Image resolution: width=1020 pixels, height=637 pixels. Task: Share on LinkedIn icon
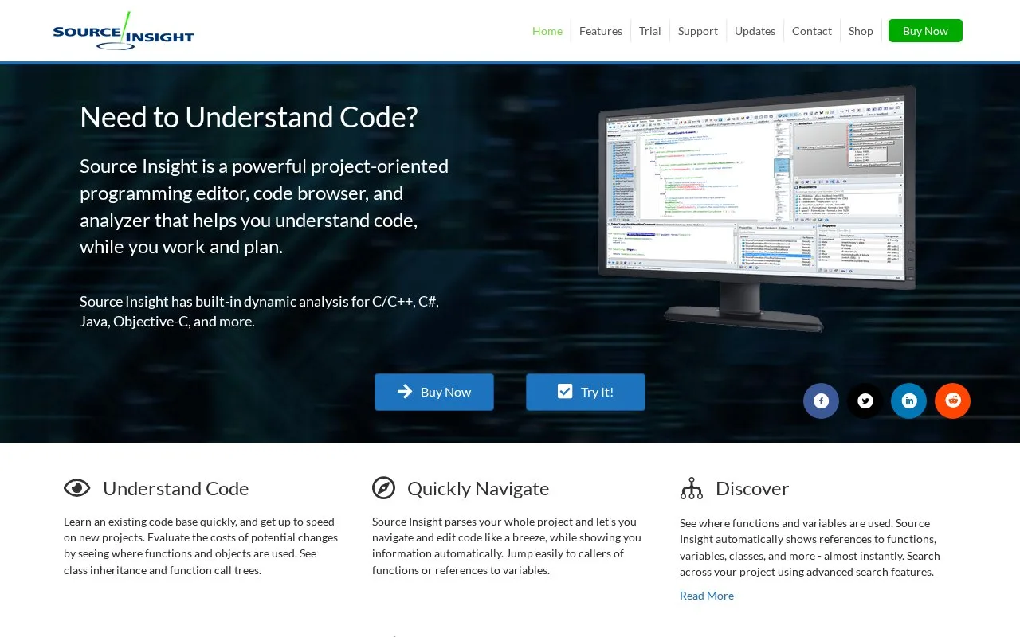(908, 401)
